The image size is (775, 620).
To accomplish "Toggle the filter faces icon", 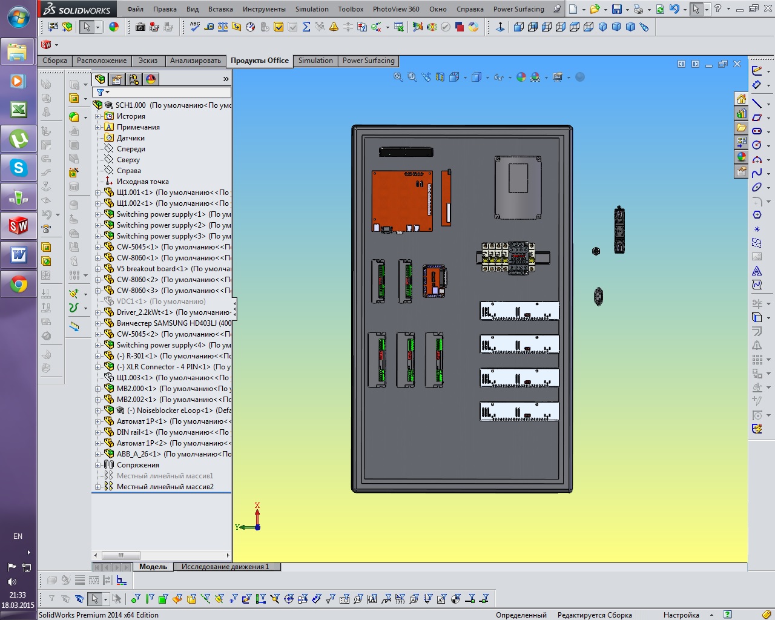I will click(163, 599).
